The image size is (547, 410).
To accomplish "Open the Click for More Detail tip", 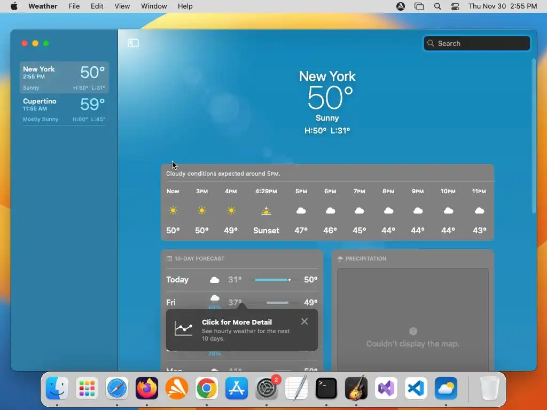I will click(242, 330).
